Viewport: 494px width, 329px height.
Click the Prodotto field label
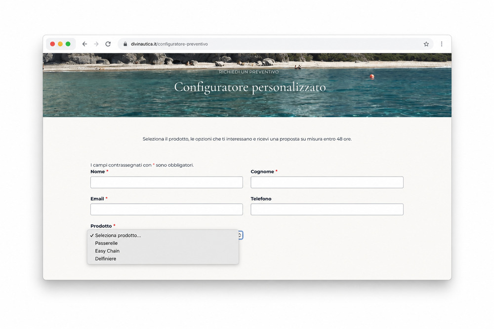tap(101, 226)
